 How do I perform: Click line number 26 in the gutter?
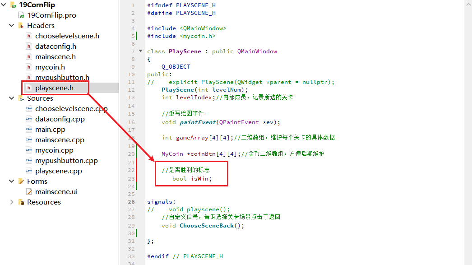click(131, 202)
